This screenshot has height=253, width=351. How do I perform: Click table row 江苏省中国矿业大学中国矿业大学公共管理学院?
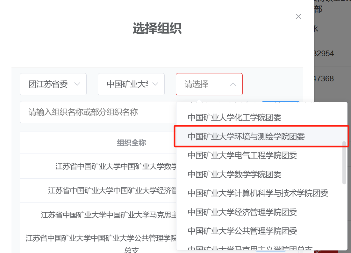click(98, 240)
